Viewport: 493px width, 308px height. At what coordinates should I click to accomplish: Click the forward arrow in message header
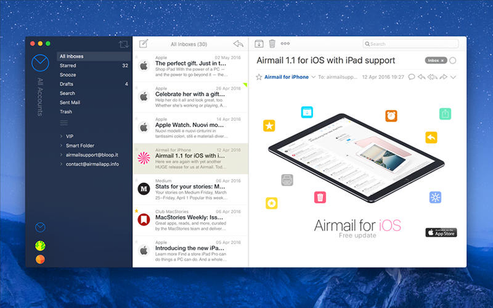(443, 77)
